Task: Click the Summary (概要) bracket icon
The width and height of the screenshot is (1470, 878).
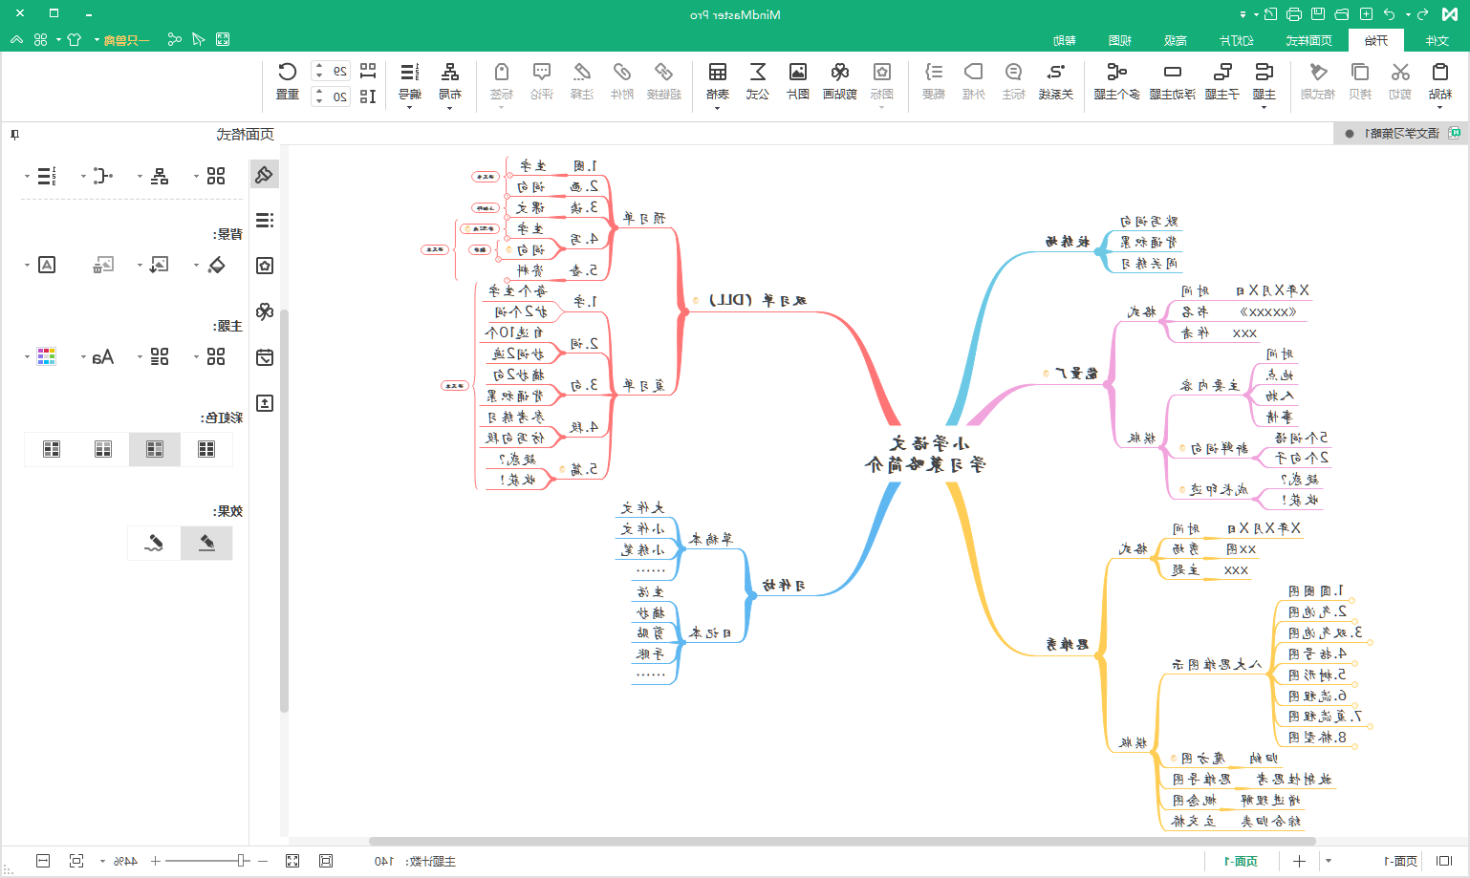Action: click(934, 73)
